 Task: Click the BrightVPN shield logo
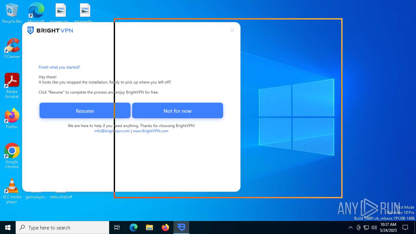coord(30,31)
